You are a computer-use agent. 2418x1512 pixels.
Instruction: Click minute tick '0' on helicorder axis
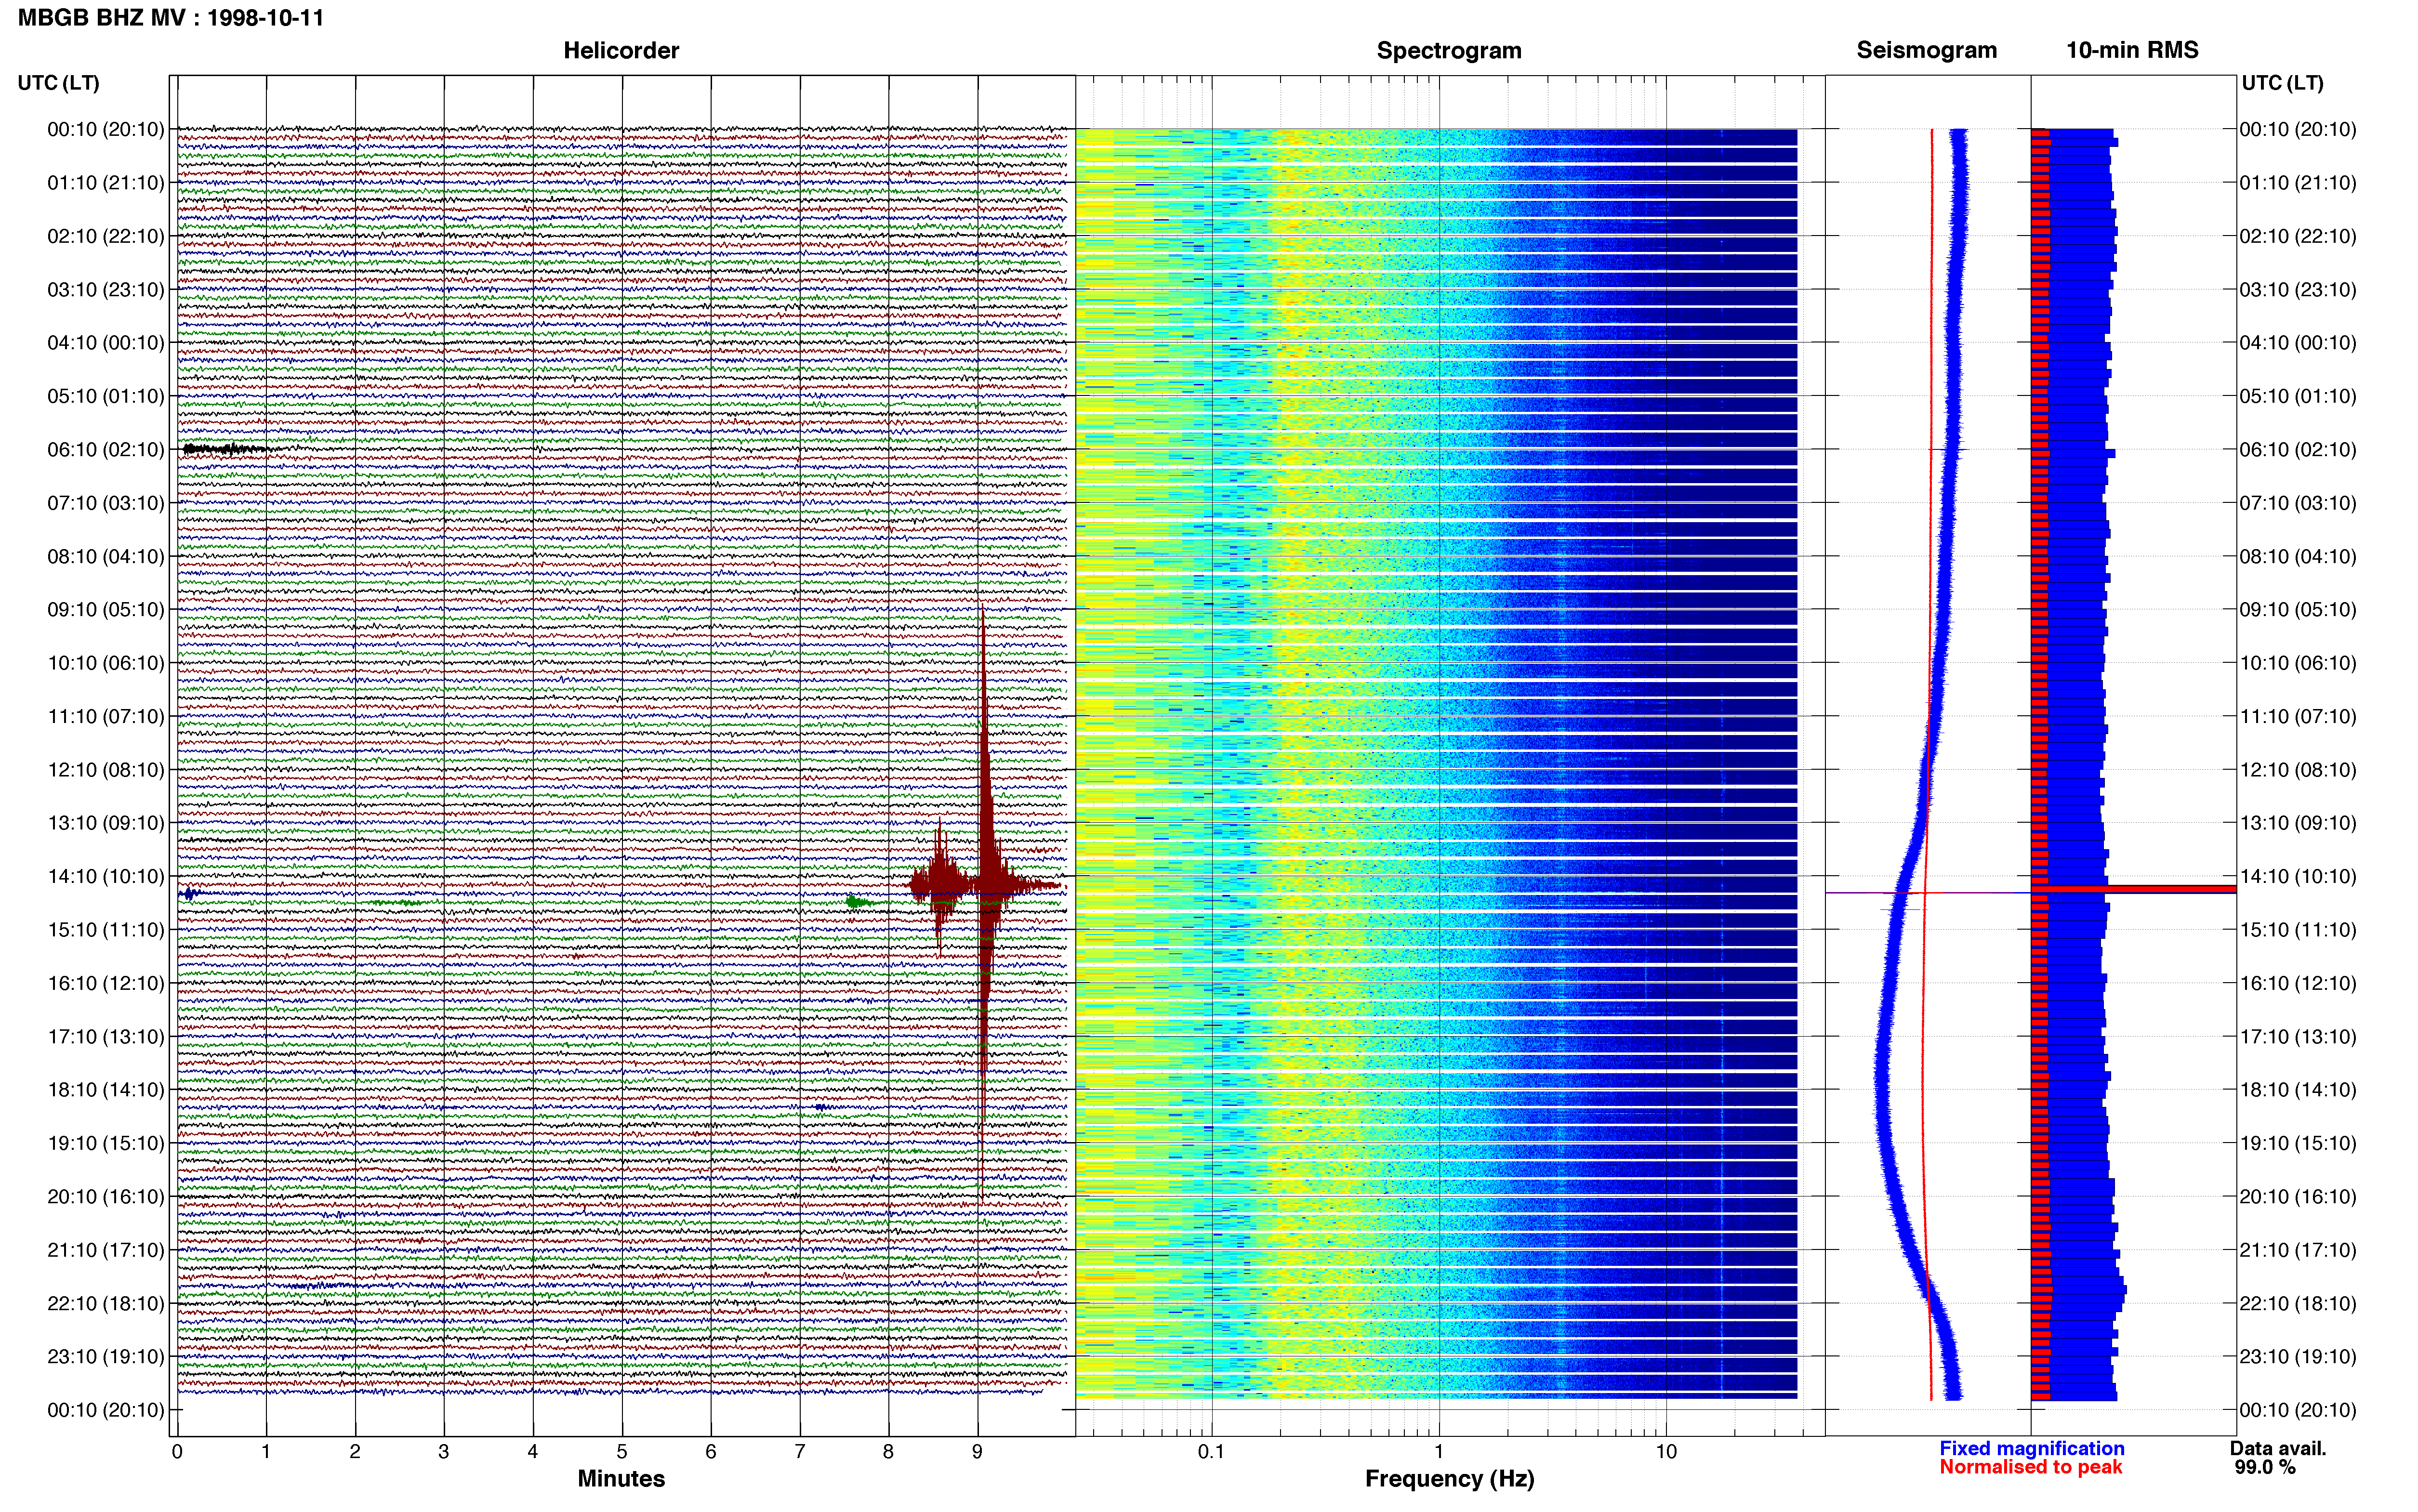(177, 1452)
